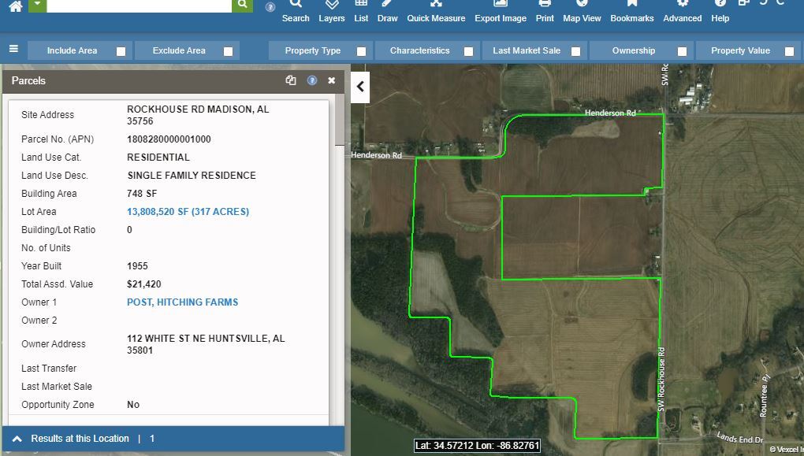This screenshot has width=804, height=456.
Task: Click the POST, HITCHING FARMS owner link
Action: click(x=182, y=302)
